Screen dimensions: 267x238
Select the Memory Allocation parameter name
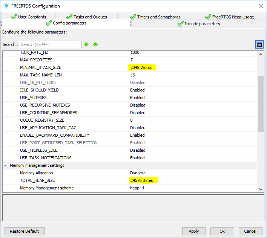37,173
